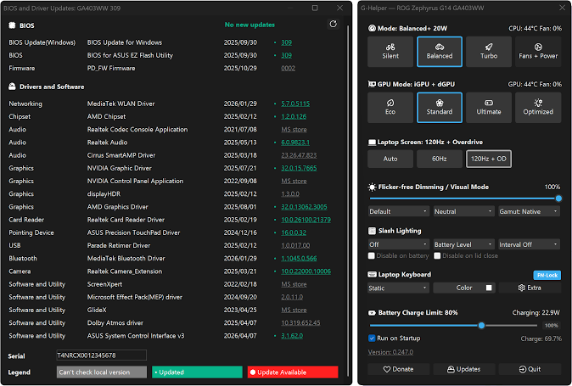The width and height of the screenshot is (572, 386).
Task: Open AMD Graphics Driver 32.0.13062.3005 link
Action: tap(304, 207)
